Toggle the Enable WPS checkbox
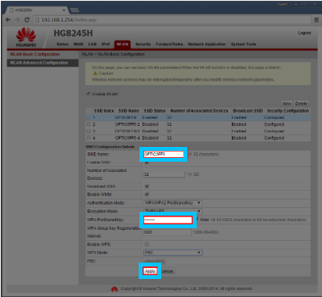Screen dimensions: 322x297 coord(147,245)
